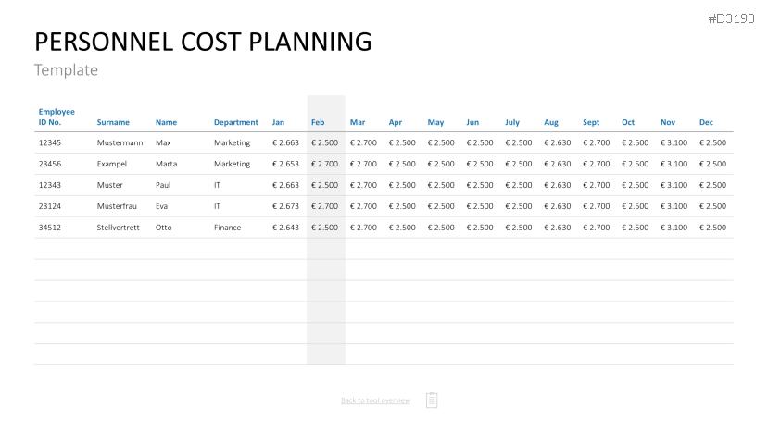Select the Feb column header
768x431 pixels.
318,122
